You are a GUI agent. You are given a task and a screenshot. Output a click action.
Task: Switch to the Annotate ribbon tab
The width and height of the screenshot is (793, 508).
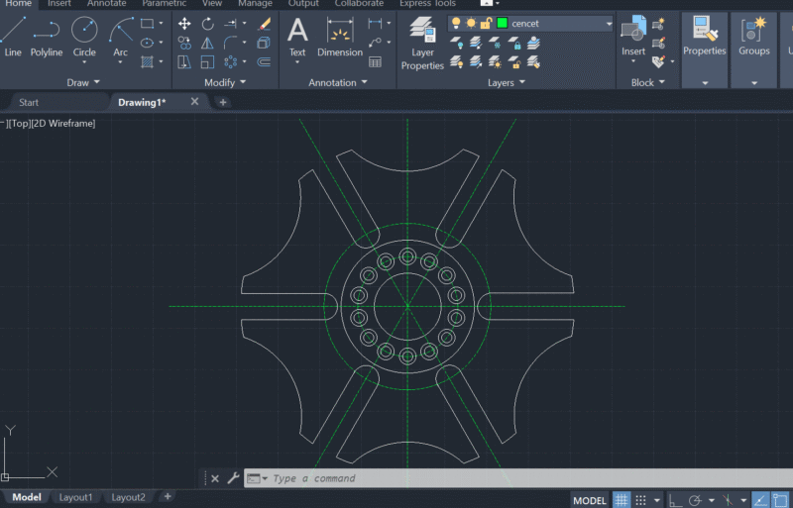click(x=107, y=4)
